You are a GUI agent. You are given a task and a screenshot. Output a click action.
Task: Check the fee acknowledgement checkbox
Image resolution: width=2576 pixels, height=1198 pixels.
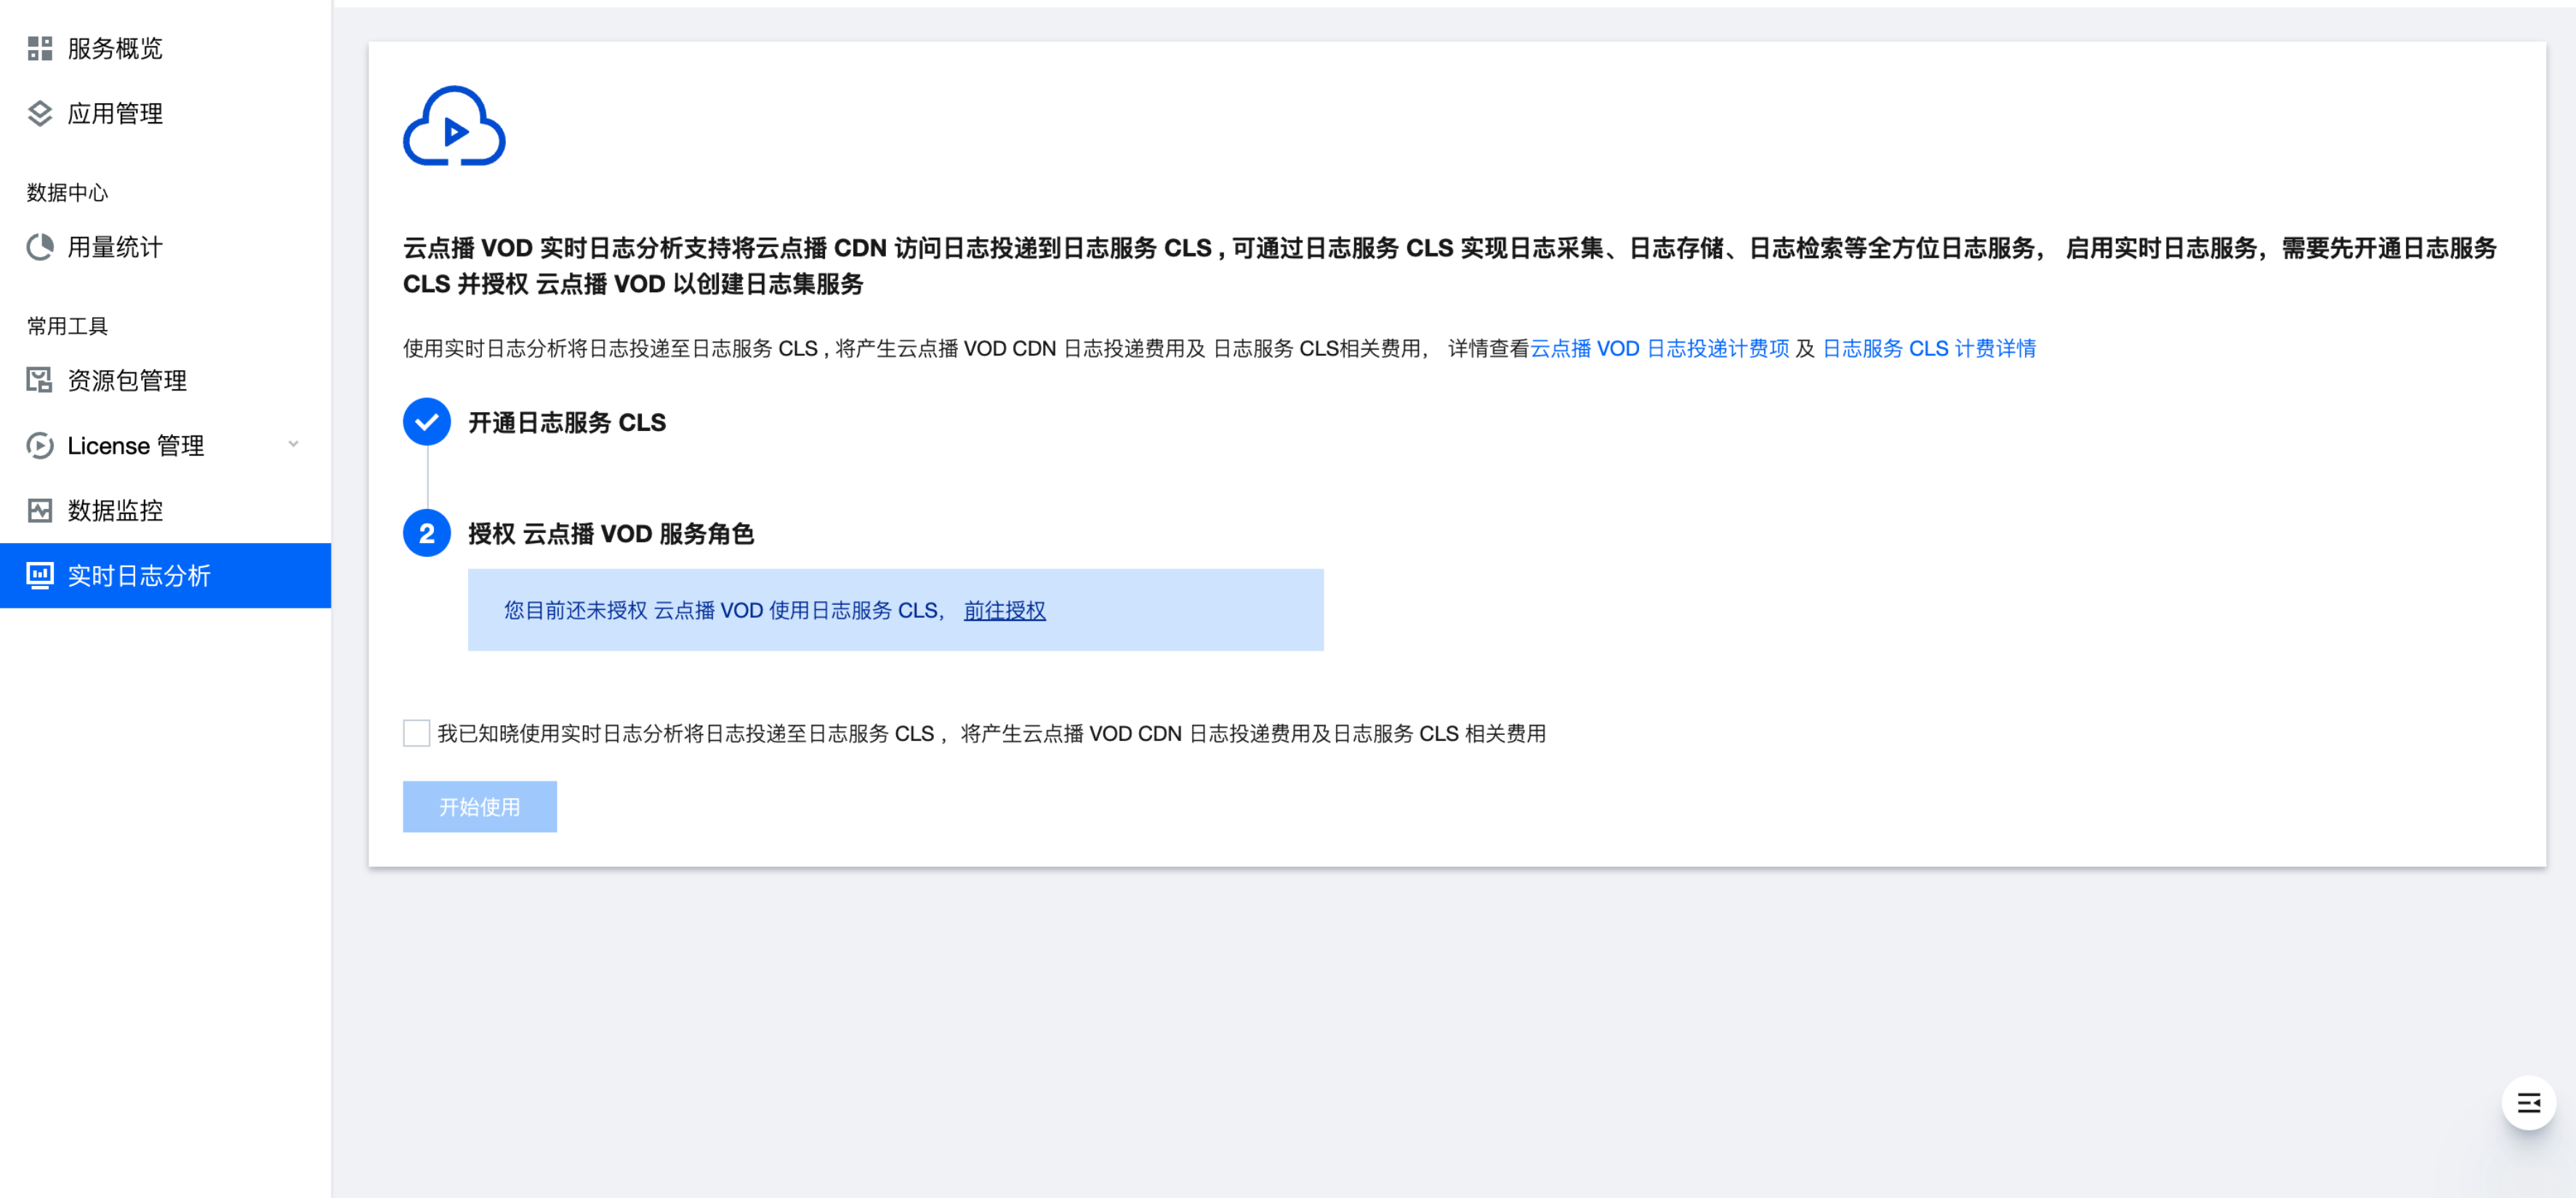point(416,733)
